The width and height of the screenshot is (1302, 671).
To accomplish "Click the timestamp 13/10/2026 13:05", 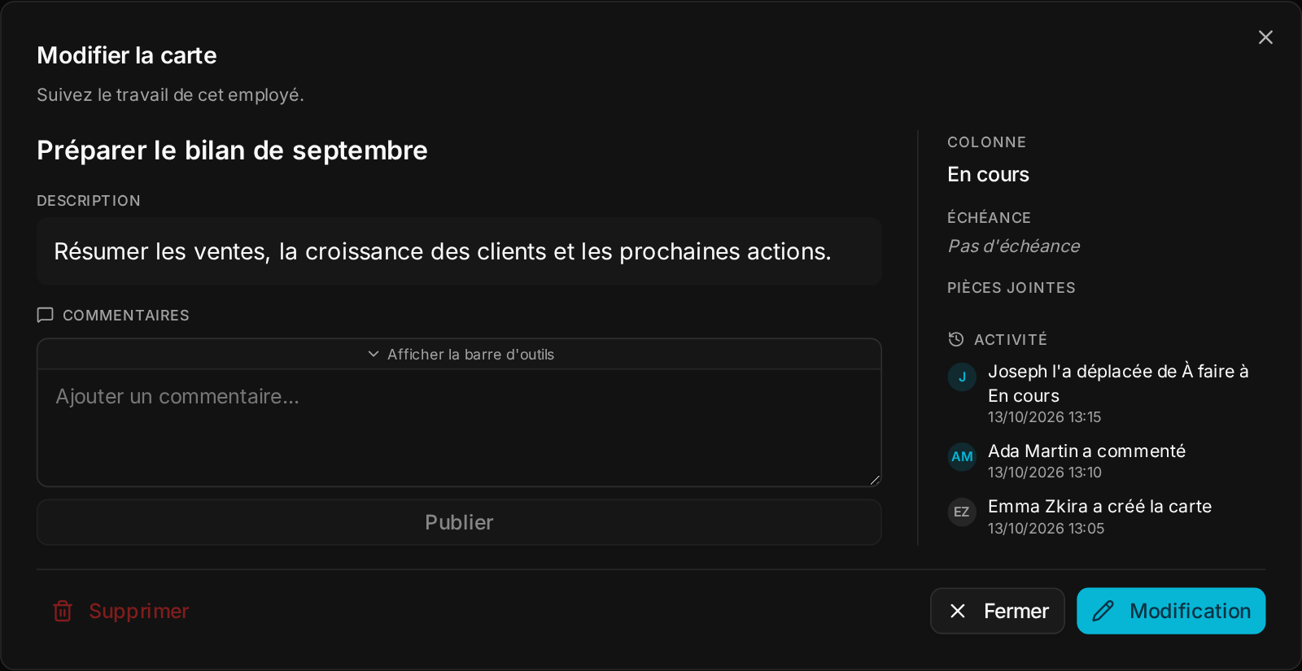I will [x=1046, y=528].
